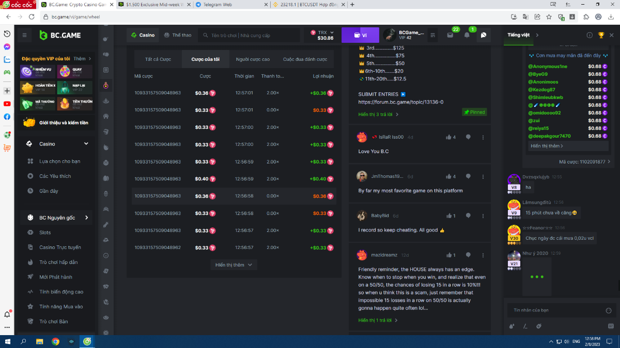Collapse the Casino section in sidebar
This screenshot has width=620, height=348.
click(86, 144)
